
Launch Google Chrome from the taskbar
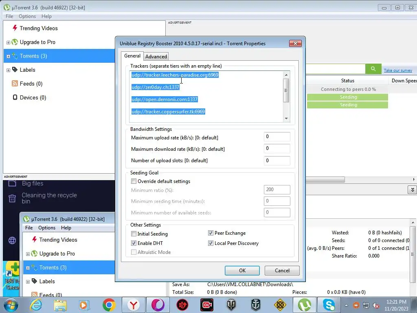pos(109,305)
